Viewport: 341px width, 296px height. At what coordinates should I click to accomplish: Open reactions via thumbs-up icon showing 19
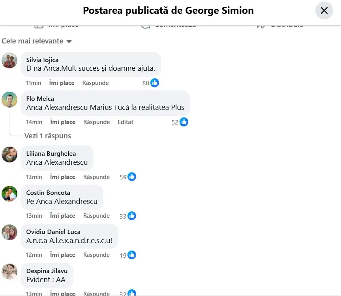click(x=131, y=255)
